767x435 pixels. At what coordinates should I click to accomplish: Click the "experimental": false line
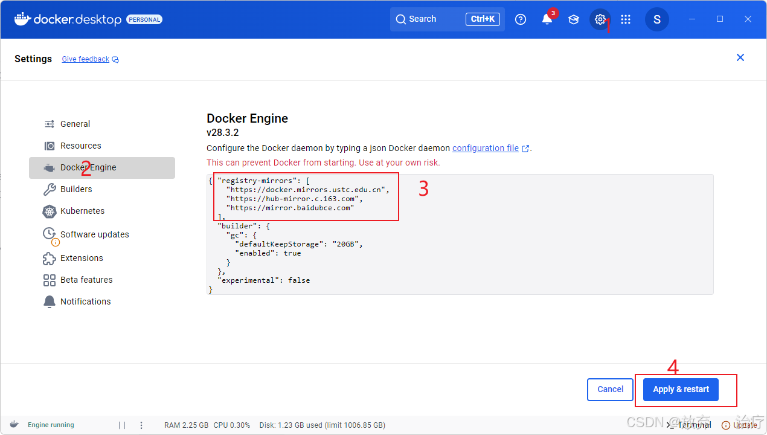[x=263, y=280]
